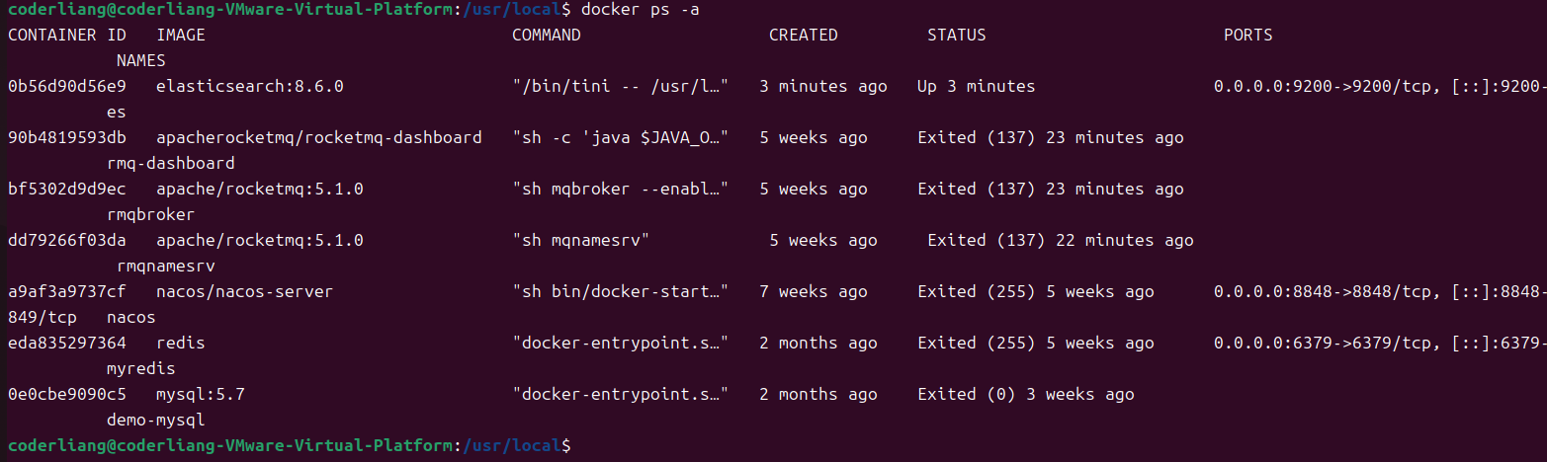1547x462 pixels.
Task: Select container ID a9af3a9737cf
Action: coord(67,291)
